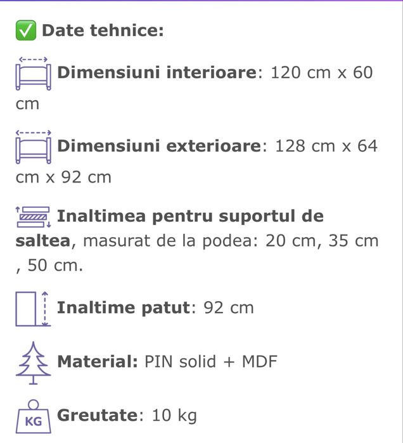Click the "Material:" label
The width and height of the screenshot is (403, 443).
point(98,363)
